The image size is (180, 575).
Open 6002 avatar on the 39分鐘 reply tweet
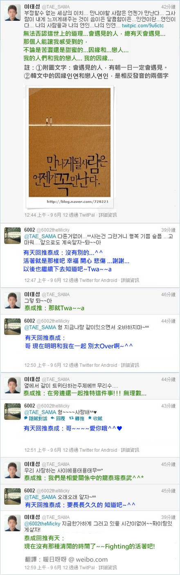point(13,235)
